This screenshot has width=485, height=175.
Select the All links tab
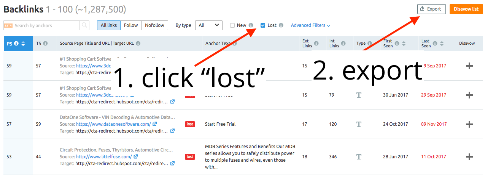coord(109,25)
